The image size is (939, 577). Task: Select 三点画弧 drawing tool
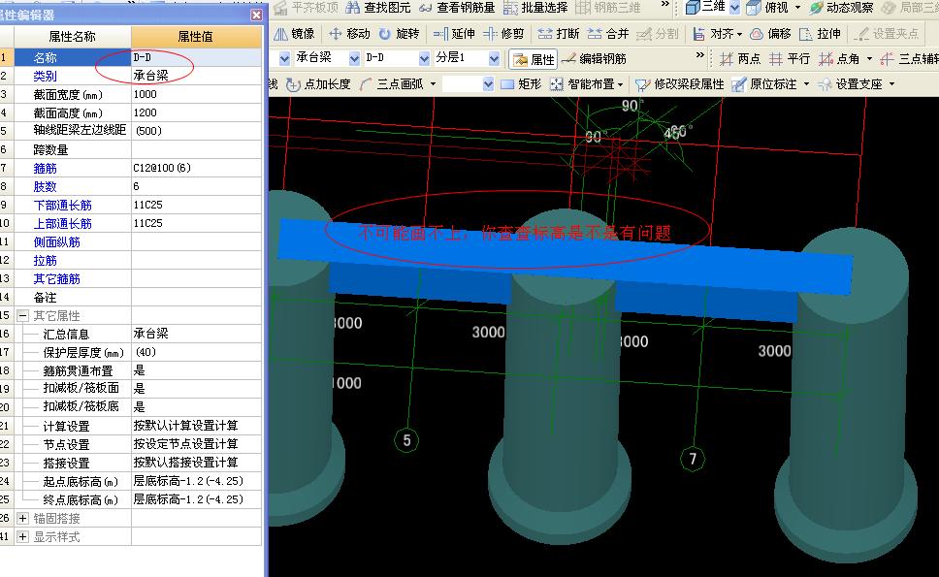[x=392, y=84]
